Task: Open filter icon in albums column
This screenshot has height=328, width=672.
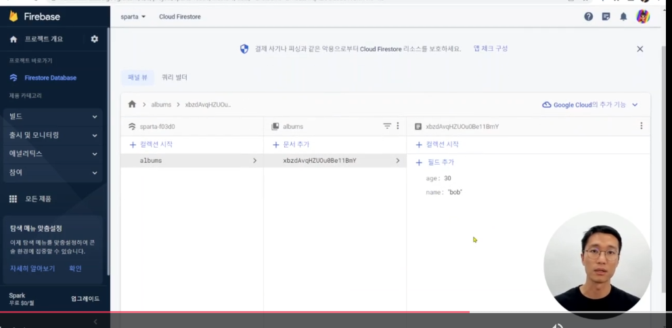Action: click(x=387, y=126)
